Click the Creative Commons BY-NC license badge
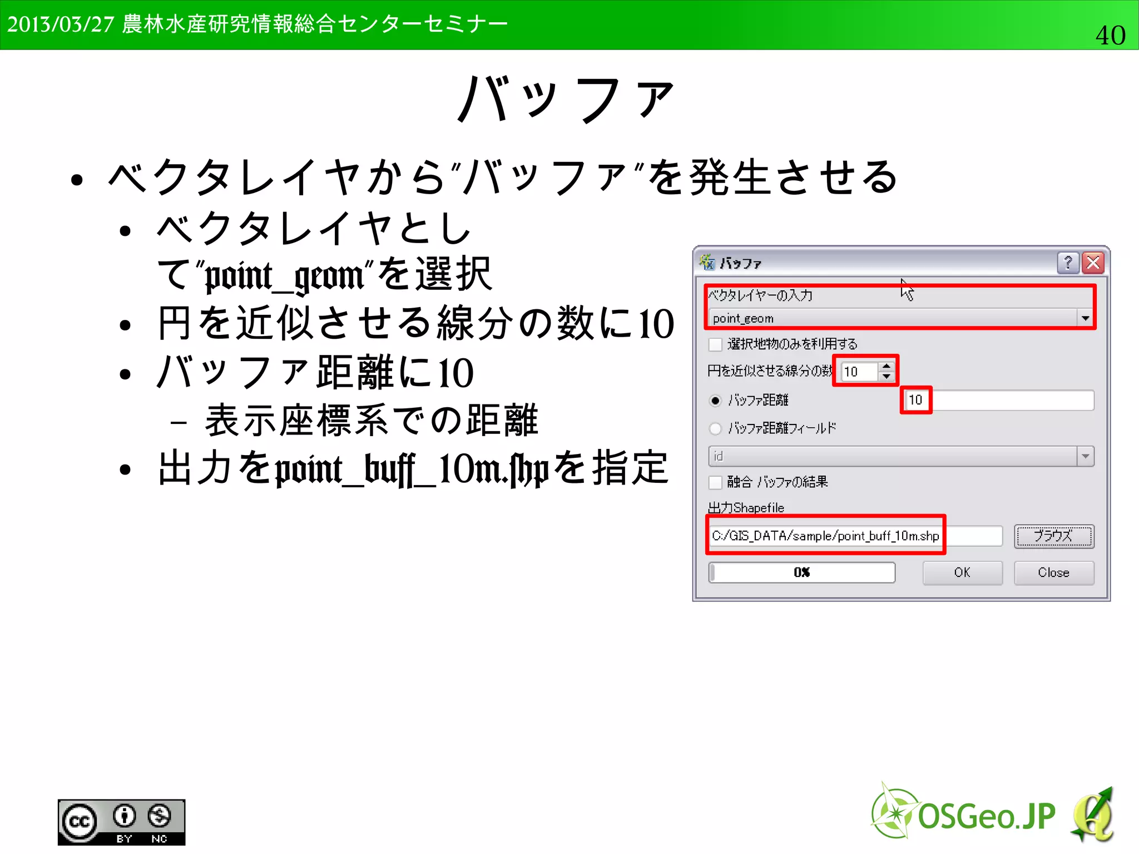This screenshot has height=854, width=1139. coord(121,822)
